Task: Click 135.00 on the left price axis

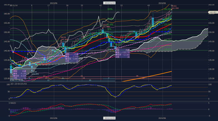Action: 7,60
